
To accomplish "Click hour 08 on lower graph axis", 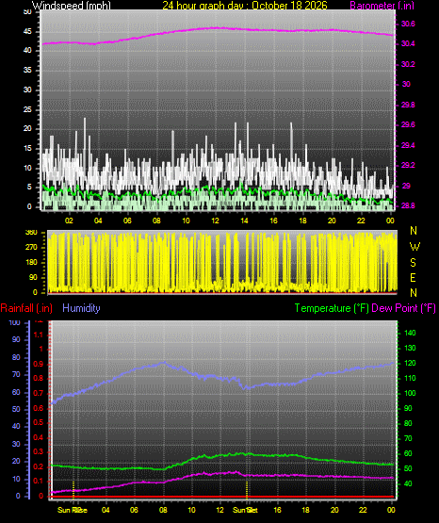I will (163, 510).
